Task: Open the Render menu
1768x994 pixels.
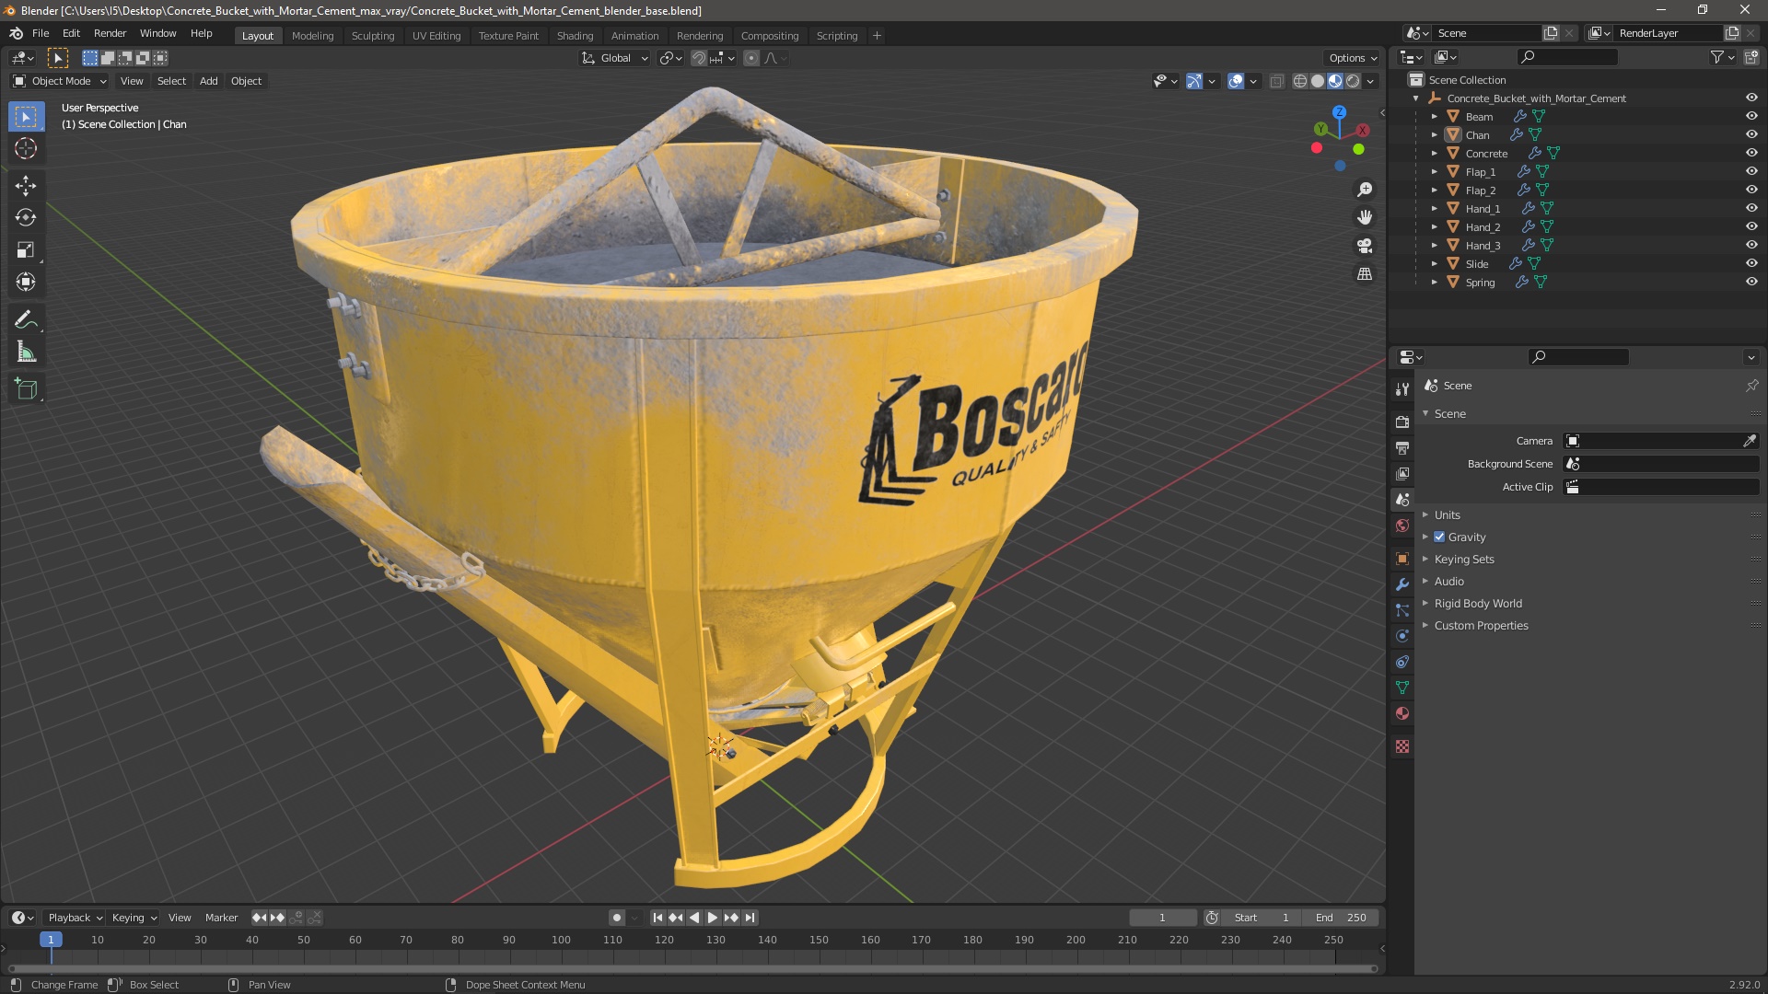Action: [110, 33]
